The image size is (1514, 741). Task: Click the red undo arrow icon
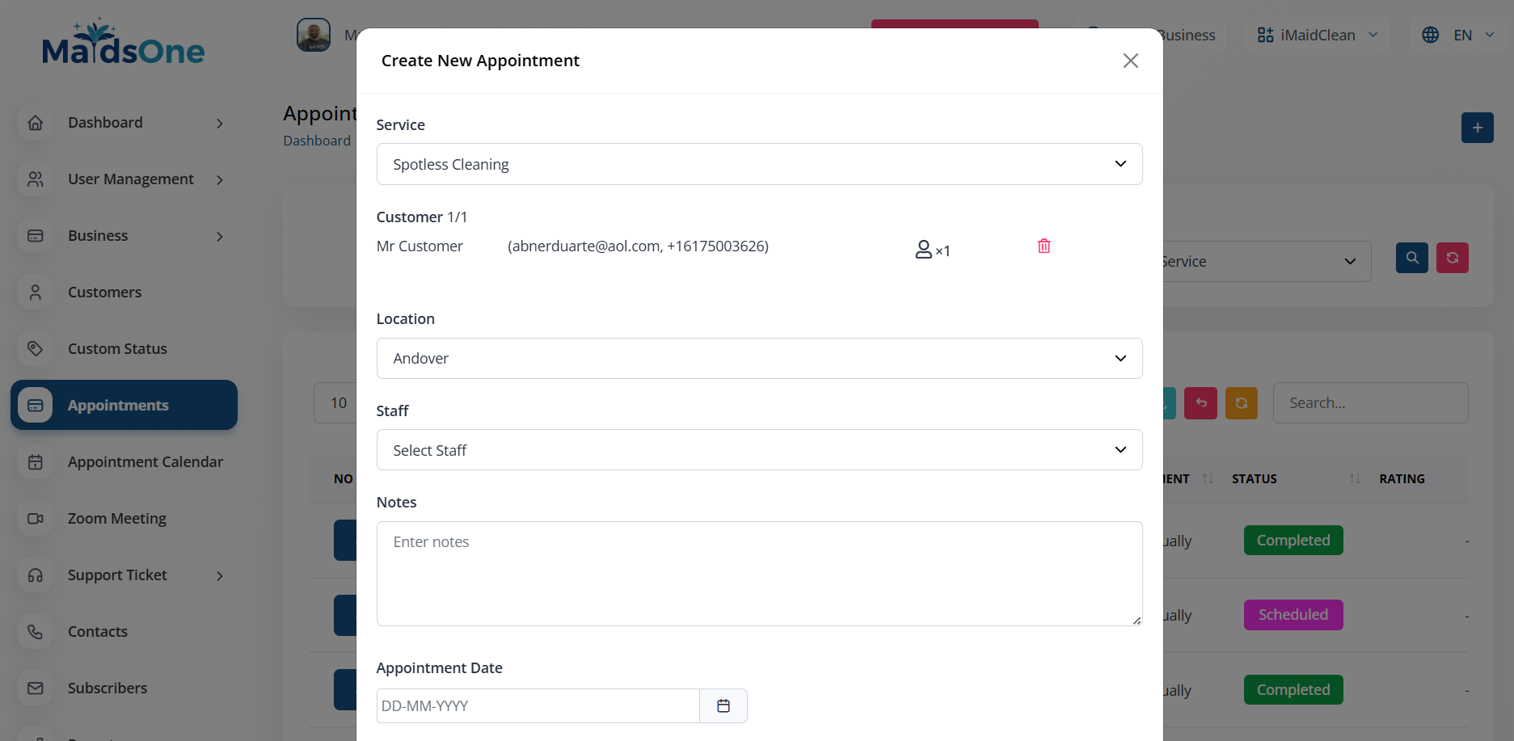point(1200,403)
